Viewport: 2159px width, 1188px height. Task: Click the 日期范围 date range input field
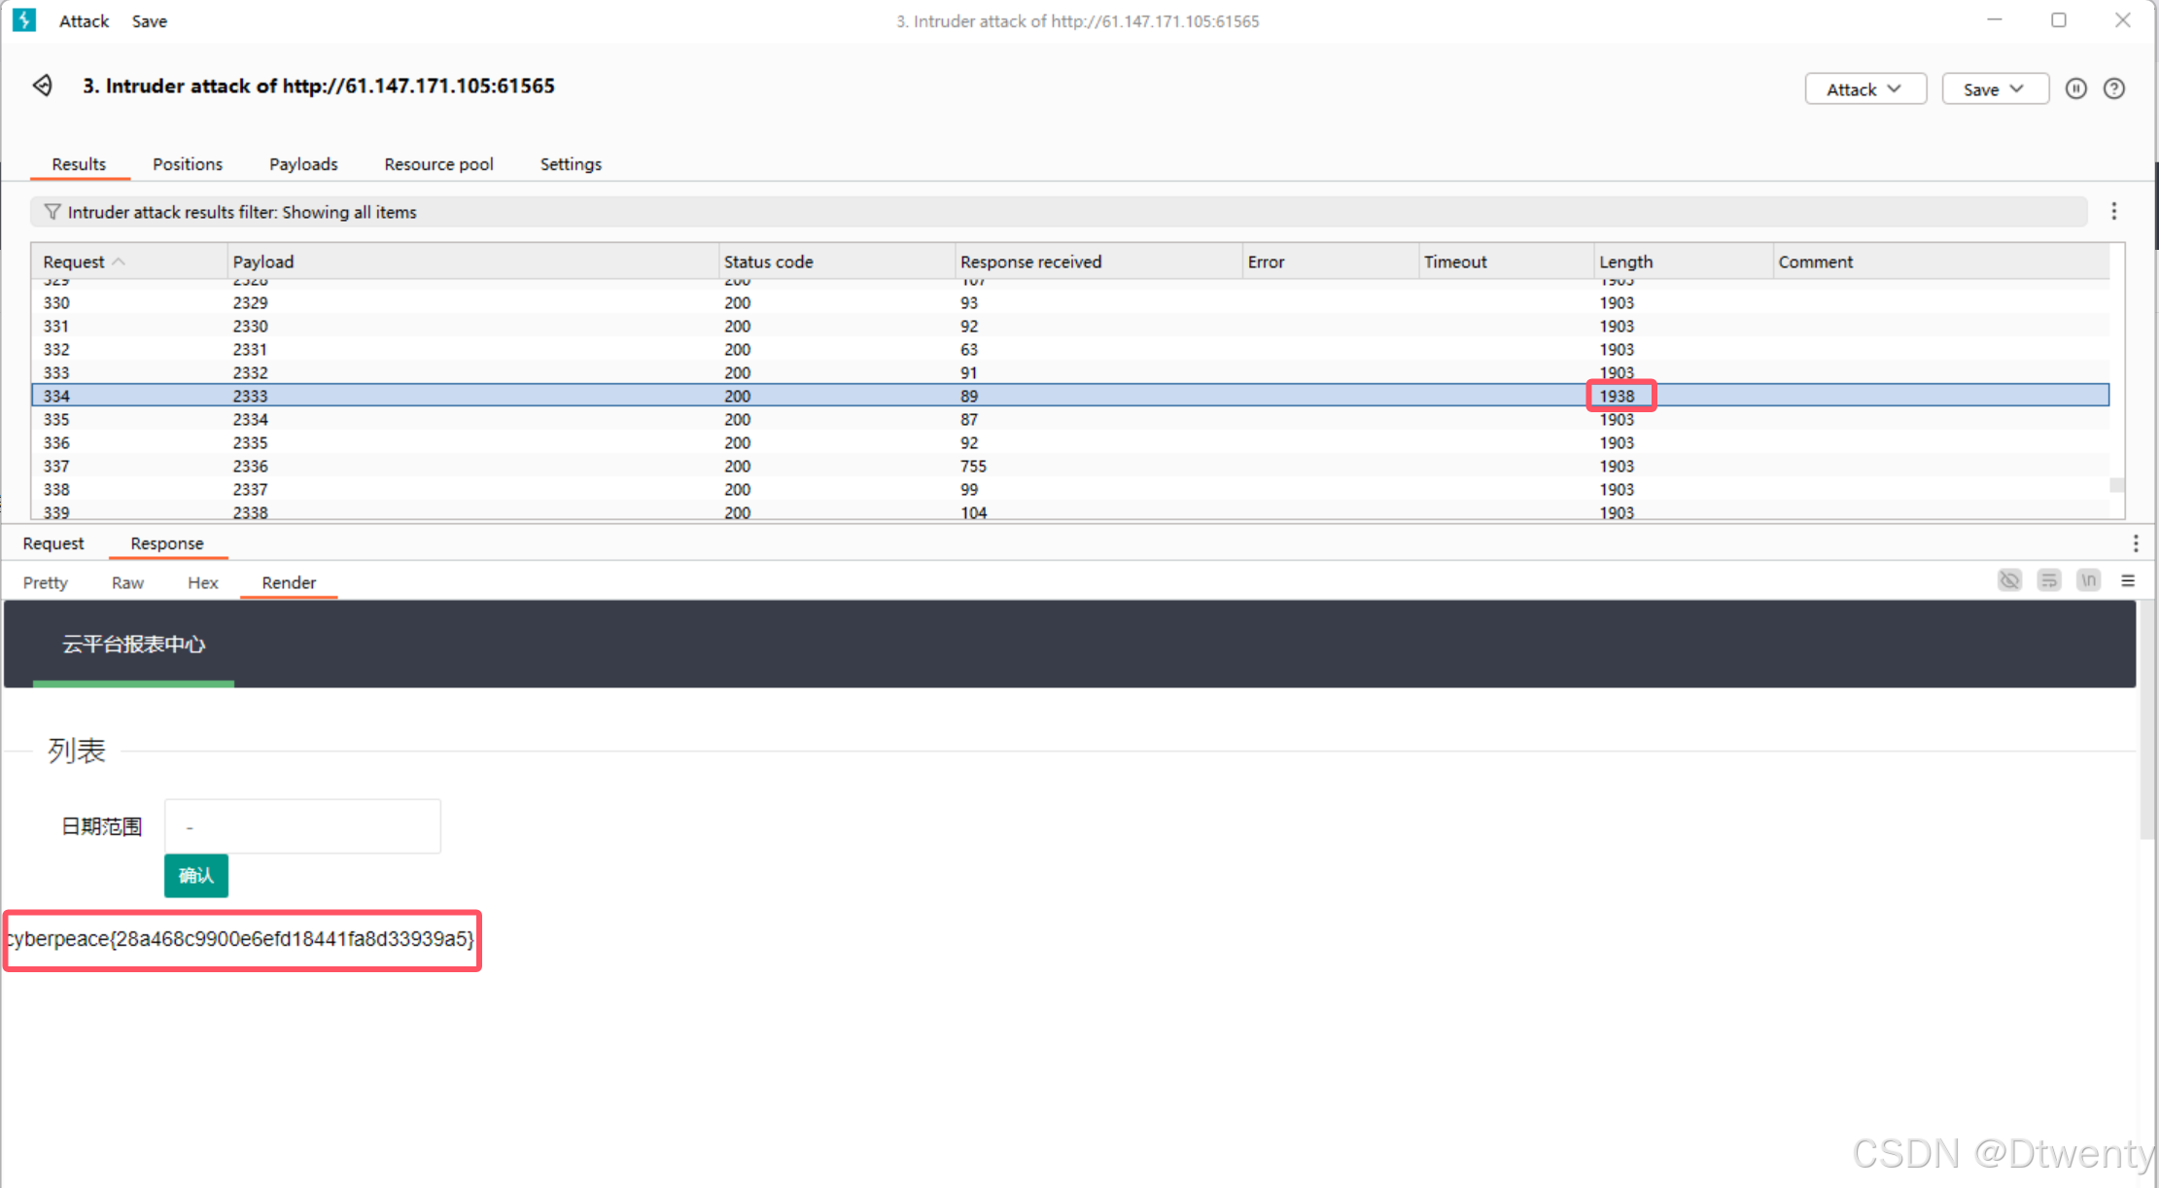click(x=302, y=826)
